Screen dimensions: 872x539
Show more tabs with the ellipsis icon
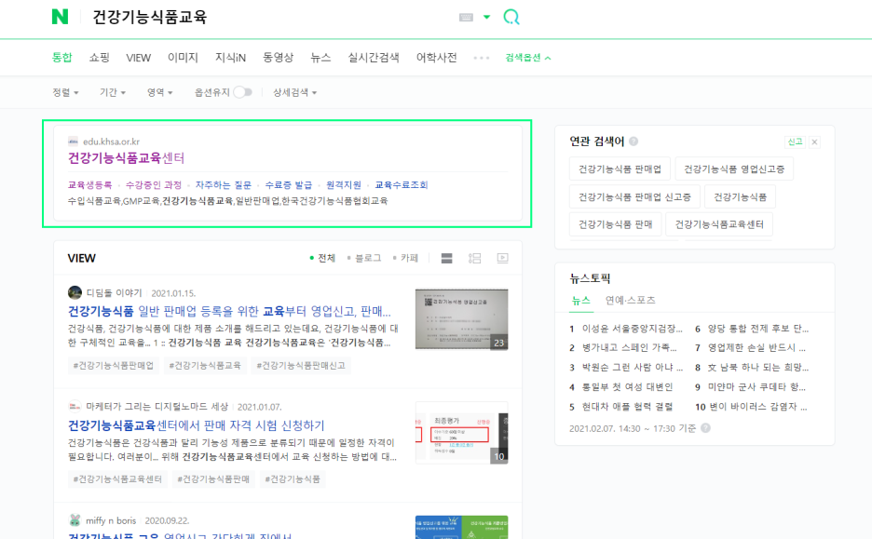tap(481, 58)
